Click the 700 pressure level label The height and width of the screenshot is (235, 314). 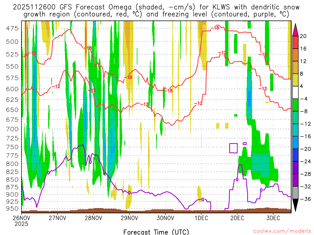click(12, 129)
